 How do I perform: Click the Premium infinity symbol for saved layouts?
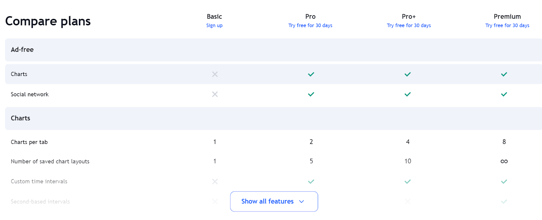504,161
